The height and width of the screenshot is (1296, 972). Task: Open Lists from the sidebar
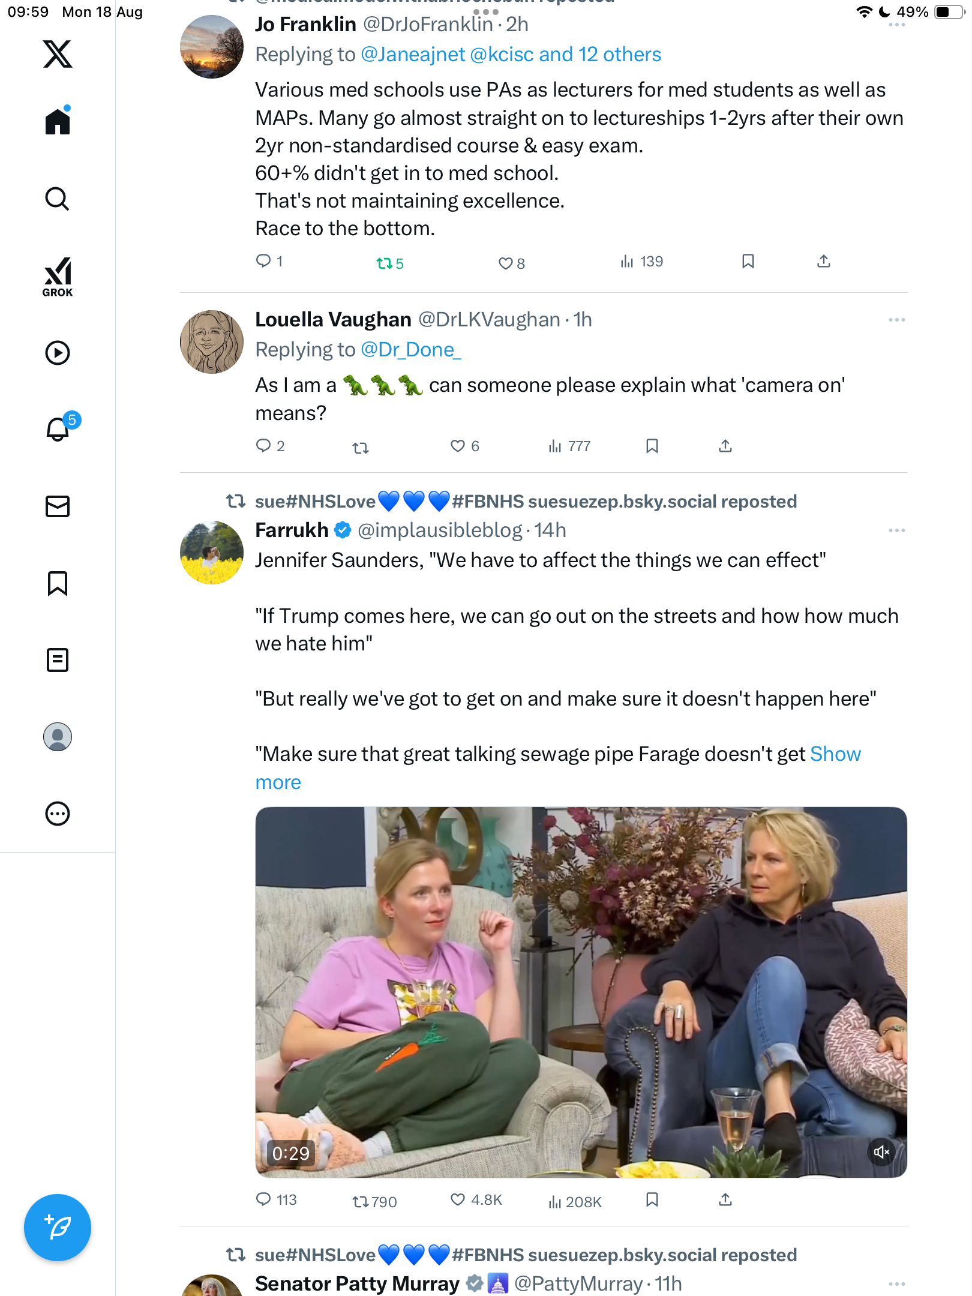pos(58,660)
